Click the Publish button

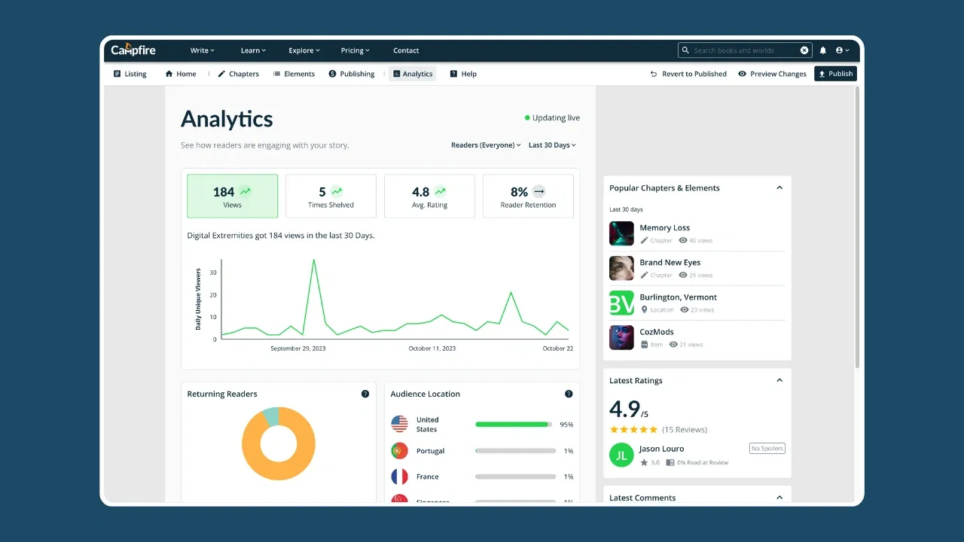[x=835, y=74]
